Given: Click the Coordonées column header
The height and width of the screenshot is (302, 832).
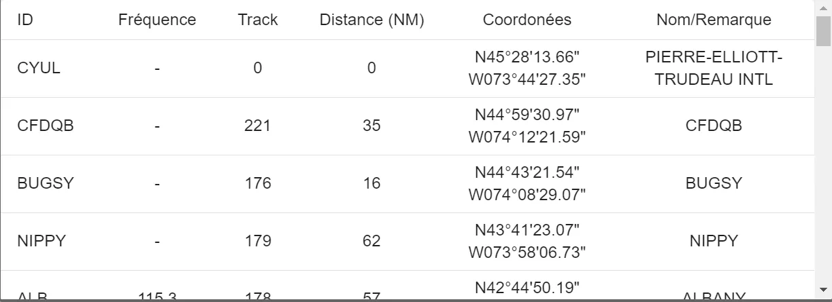Looking at the screenshot, I should pyautogui.click(x=527, y=20).
